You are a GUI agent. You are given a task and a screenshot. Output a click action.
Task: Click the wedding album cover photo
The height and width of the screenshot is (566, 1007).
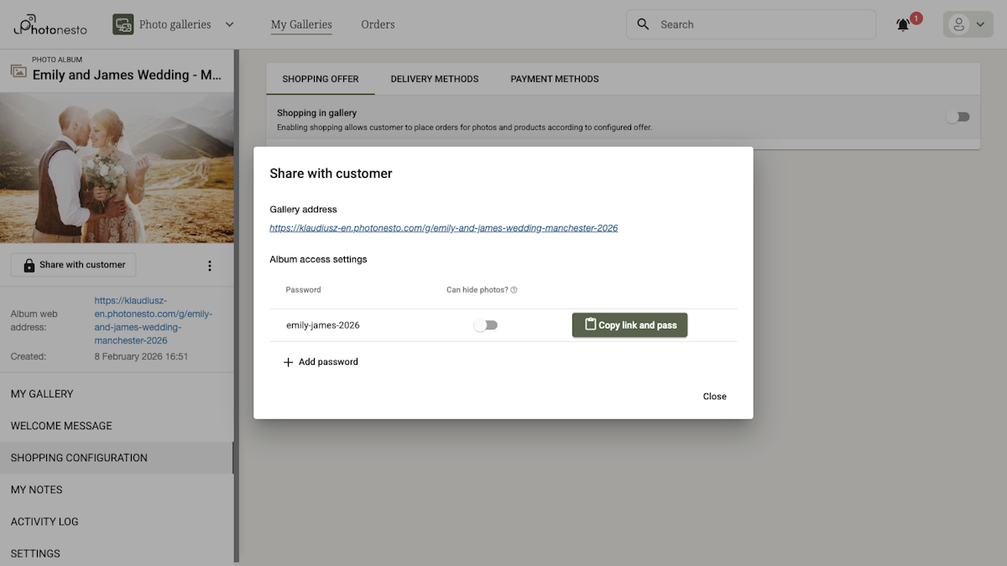point(117,166)
